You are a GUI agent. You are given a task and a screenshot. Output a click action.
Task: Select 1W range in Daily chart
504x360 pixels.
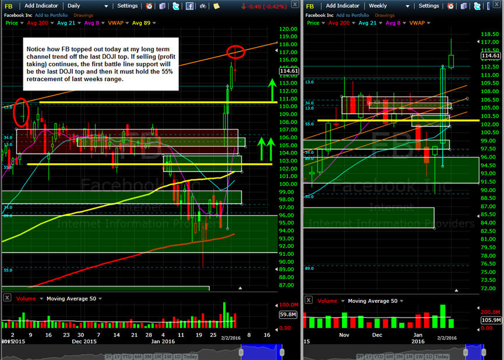click(167, 357)
